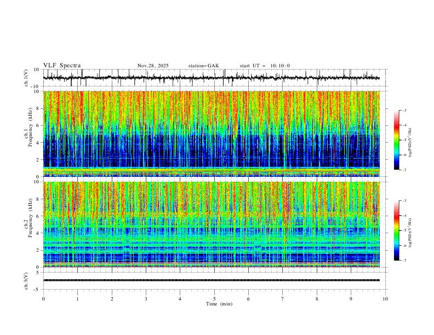Click the "ch.3(V)" axis label
Viewport: 434px width, 335px height.
[26, 281]
